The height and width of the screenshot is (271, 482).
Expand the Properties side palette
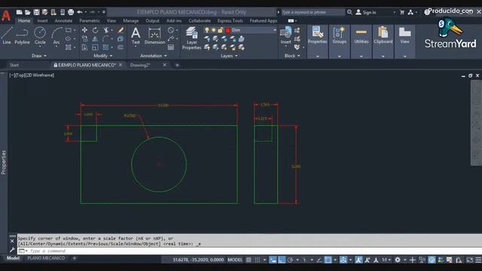point(4,163)
